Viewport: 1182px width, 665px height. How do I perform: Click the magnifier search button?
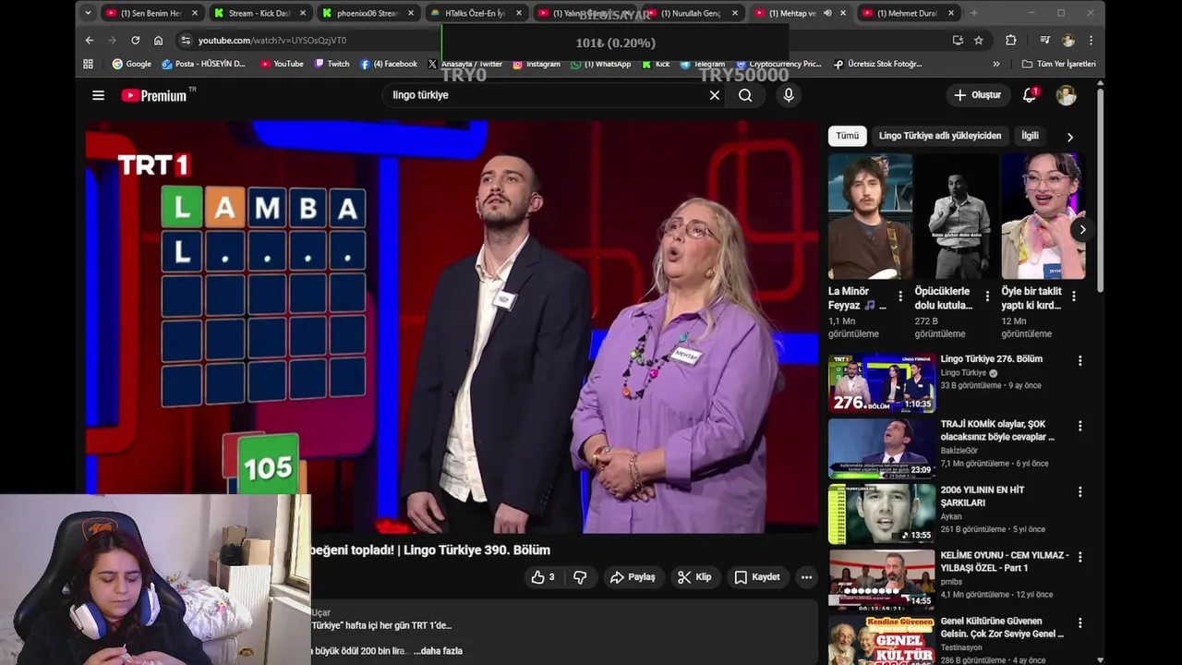[745, 95]
